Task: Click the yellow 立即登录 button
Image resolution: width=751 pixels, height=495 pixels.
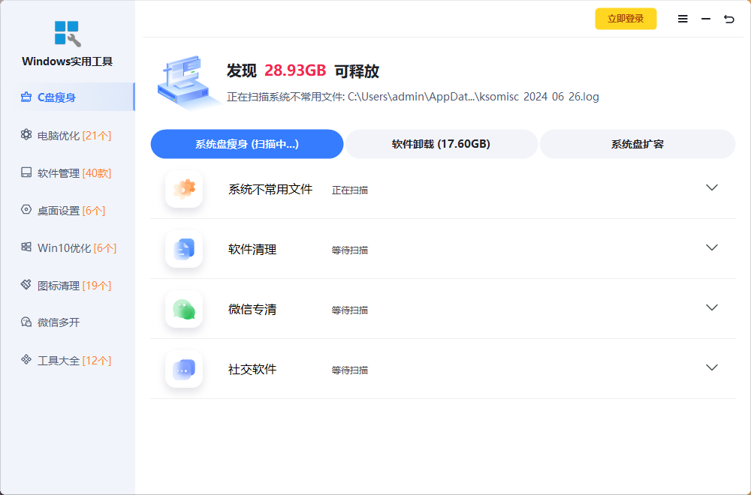Action: [626, 19]
